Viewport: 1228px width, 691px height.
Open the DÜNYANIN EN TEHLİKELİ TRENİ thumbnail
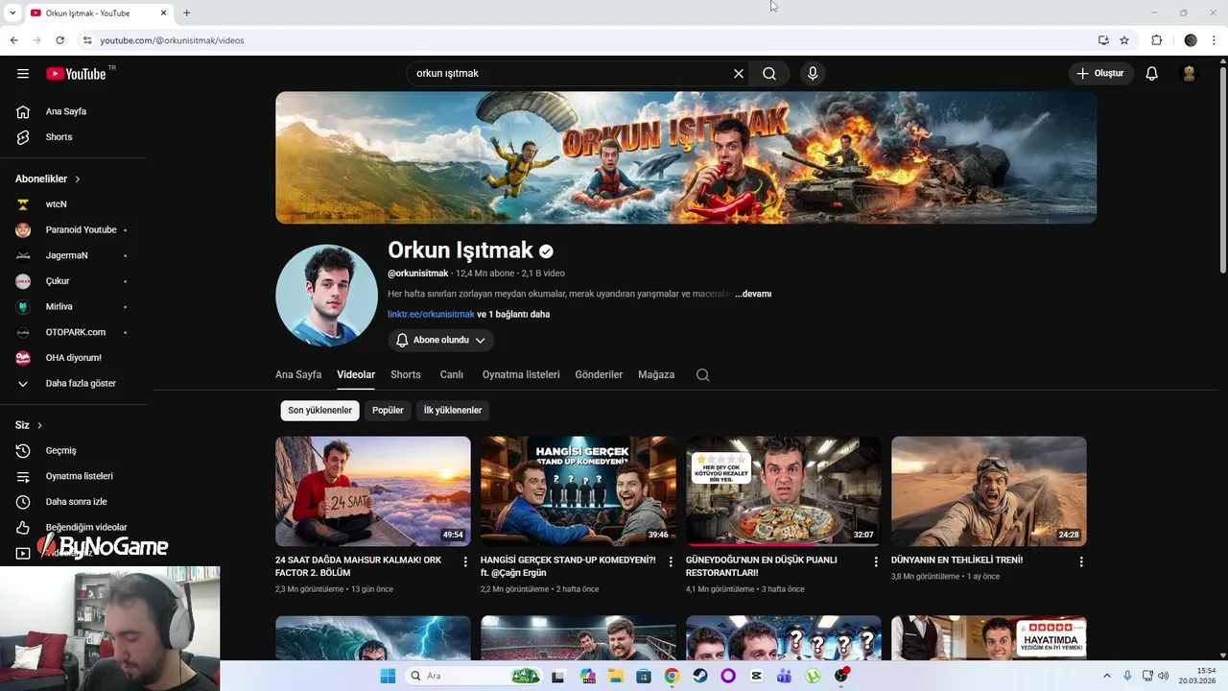point(989,491)
